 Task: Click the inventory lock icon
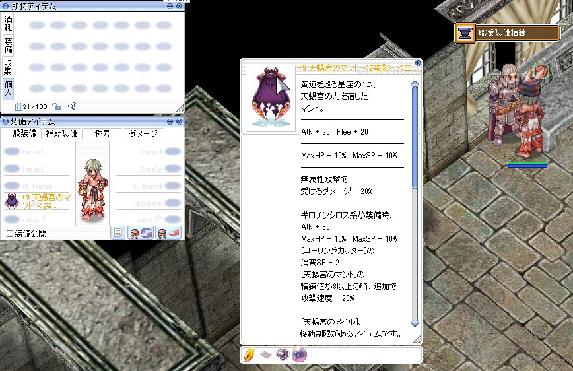[x=57, y=106]
